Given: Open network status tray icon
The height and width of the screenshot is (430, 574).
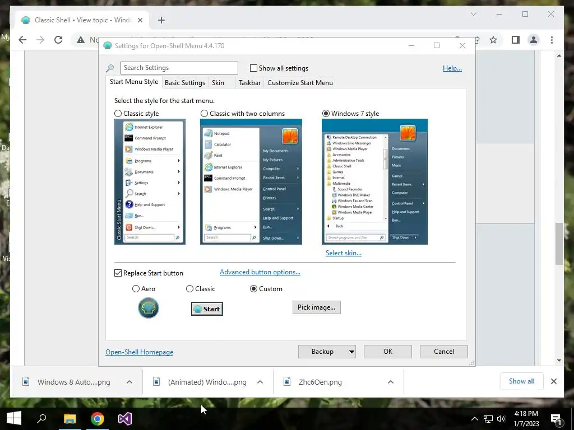Looking at the screenshot, I should tap(488, 419).
